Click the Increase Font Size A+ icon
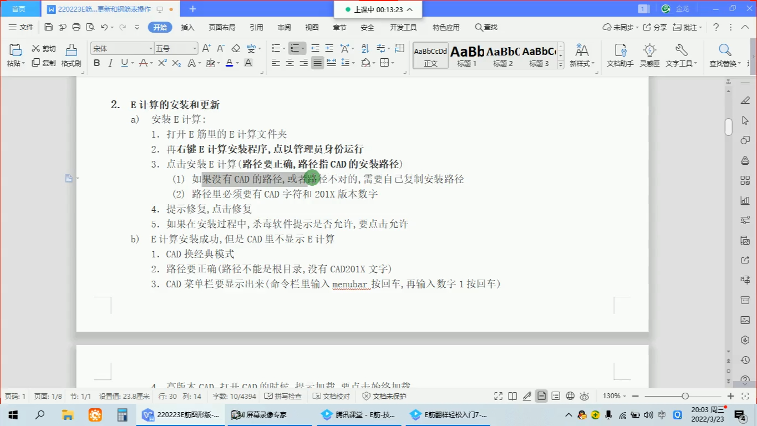 pyautogui.click(x=206, y=49)
